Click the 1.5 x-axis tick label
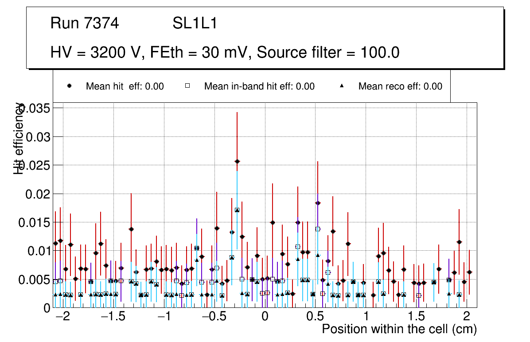Viewport: 530px width, 342px height. (417, 317)
